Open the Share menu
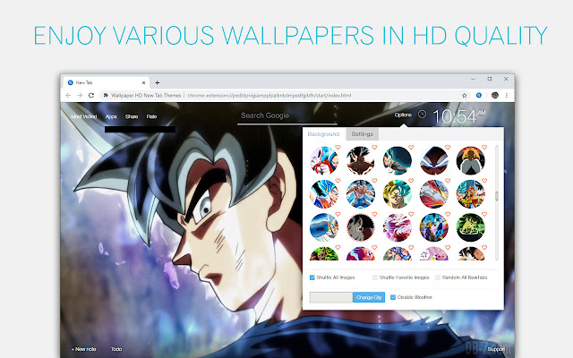 [x=132, y=116]
